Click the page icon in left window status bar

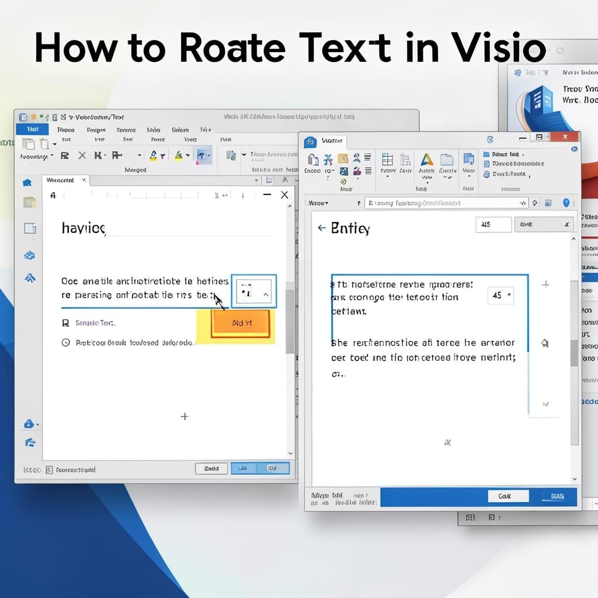click(x=49, y=470)
